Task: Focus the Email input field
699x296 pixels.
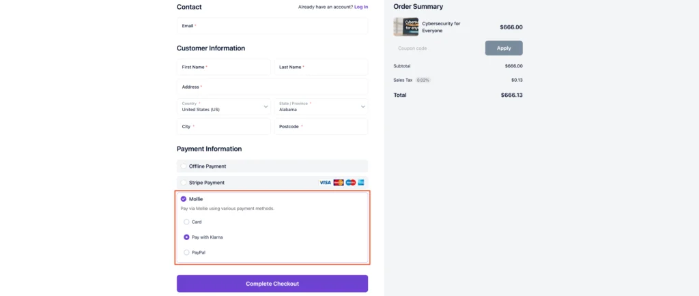Action: click(272, 26)
